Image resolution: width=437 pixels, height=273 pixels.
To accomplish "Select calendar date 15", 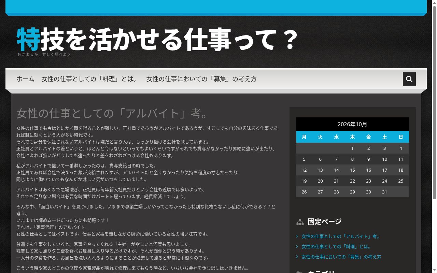I will 352,170.
